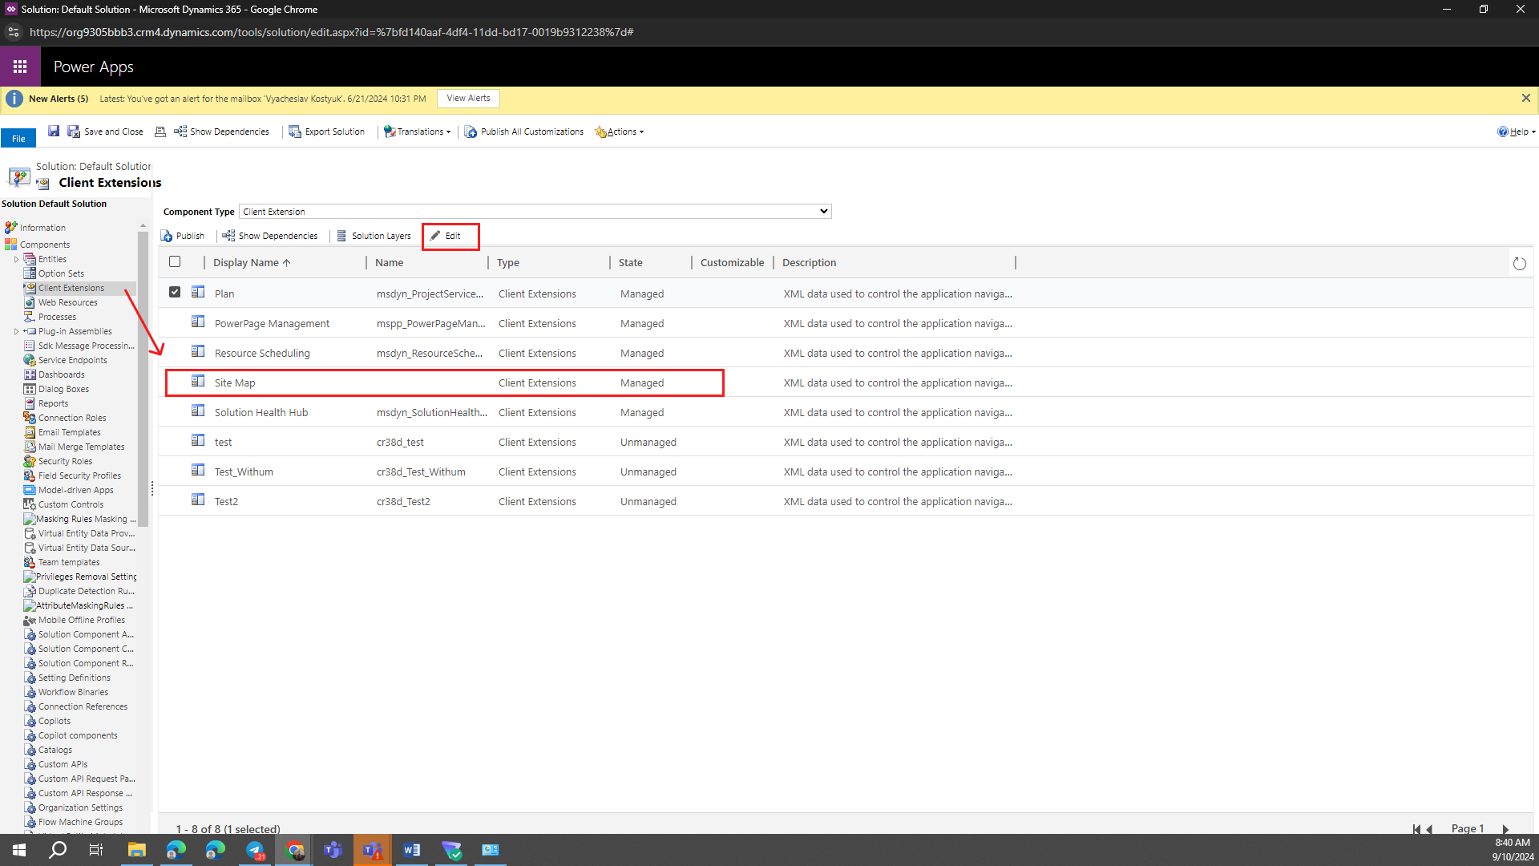Uncheck the Plan row checkbox
The width and height of the screenshot is (1539, 866).
(x=175, y=292)
